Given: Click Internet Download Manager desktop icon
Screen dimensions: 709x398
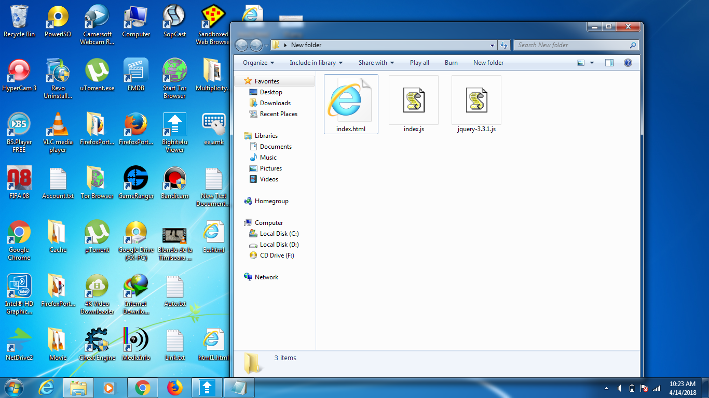Looking at the screenshot, I should [x=136, y=294].
